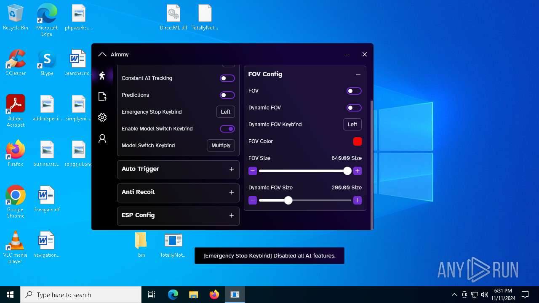Open Microsoft Edge desktop shortcut

(x=47, y=20)
